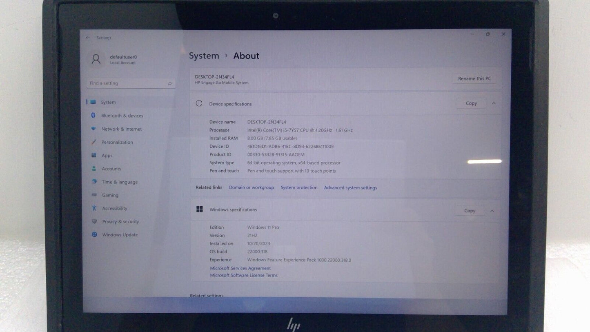Image resolution: width=590 pixels, height=332 pixels.
Task: Click the Installed RAM value 8.00 GB
Action: (272, 138)
